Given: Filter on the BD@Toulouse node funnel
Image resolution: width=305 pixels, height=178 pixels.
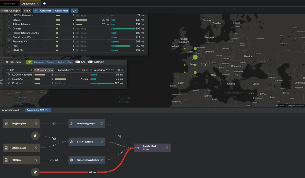Looking at the screenshot, I should pos(36,148).
